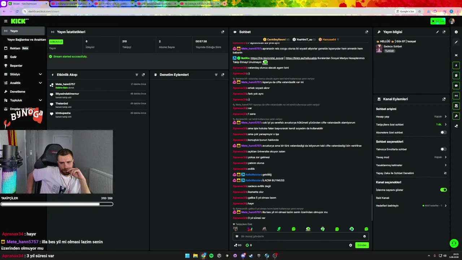Open Steam from the taskbar
The width and height of the screenshot is (462, 260).
(251, 256)
